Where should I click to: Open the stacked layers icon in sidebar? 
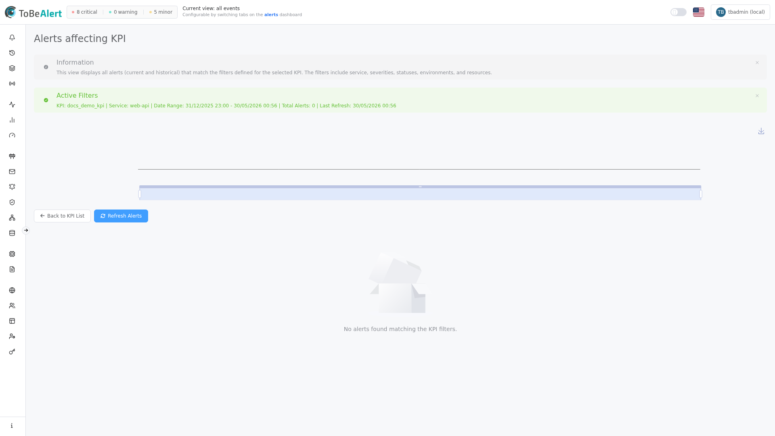pos(12,68)
